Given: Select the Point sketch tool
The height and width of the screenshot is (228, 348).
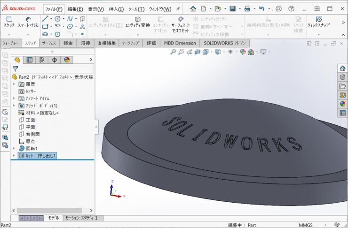Looking at the screenshot, I should coord(82,34).
